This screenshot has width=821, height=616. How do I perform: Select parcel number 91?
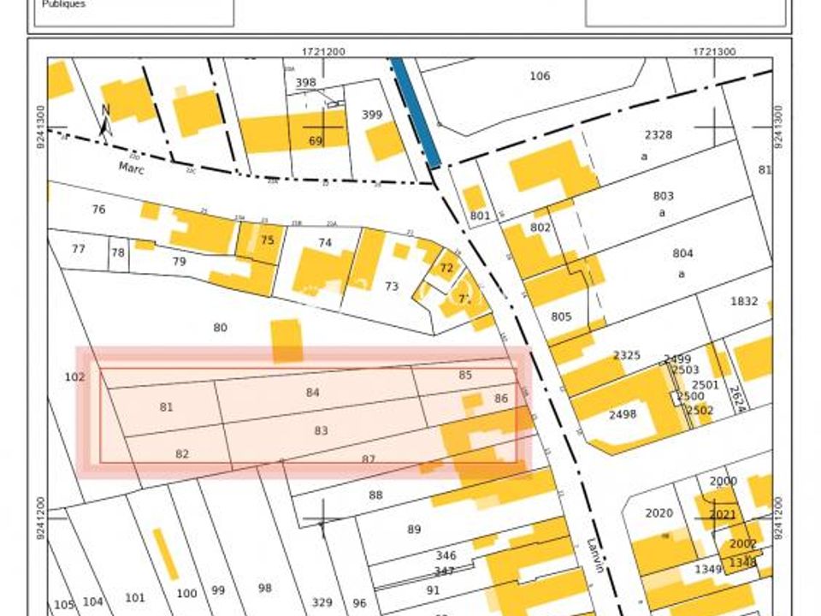pyautogui.click(x=433, y=591)
